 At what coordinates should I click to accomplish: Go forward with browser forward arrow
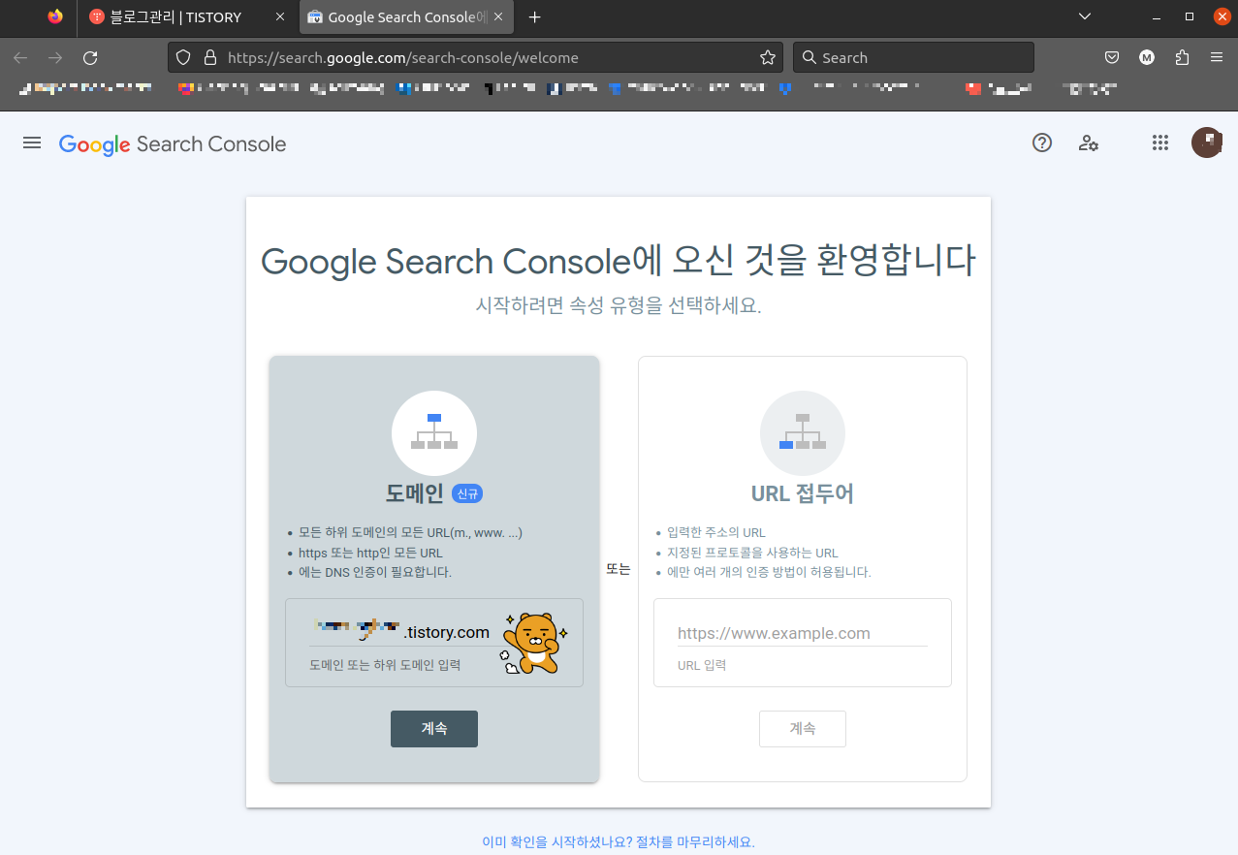click(55, 57)
